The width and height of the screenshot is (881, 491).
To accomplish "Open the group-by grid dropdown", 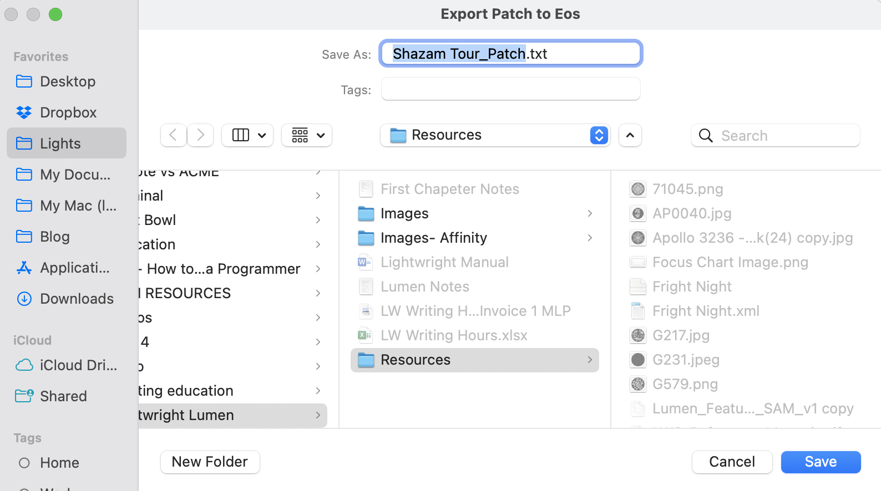I will (307, 135).
